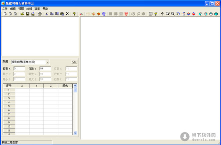Select table row number 6
The height and width of the screenshot is (145, 221).
9,110
